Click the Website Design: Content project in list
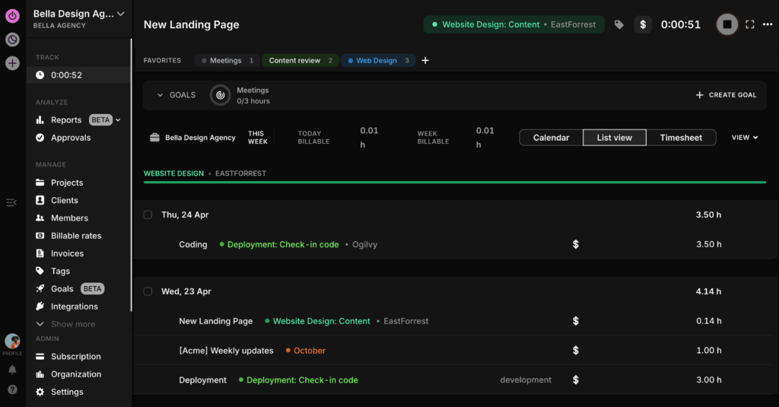Image resolution: width=779 pixels, height=407 pixels. point(321,321)
